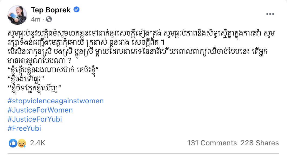Open the Tep Boprek profile name link
The image size is (287, 155).
point(51,10)
